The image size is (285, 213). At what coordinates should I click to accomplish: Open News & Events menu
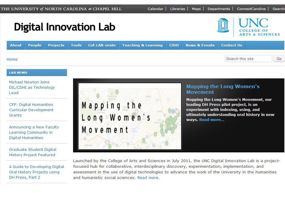click(200, 45)
